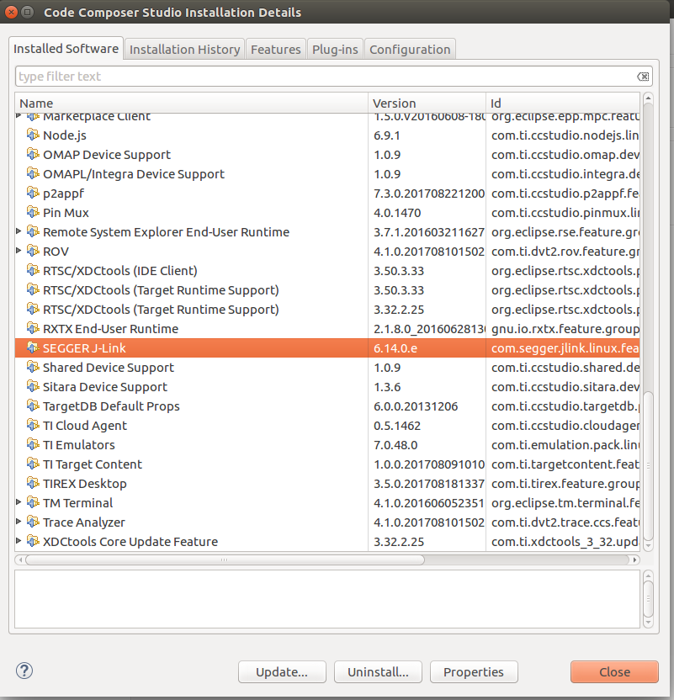Open help with the question mark icon
Viewport: 674px width, 700px height.
coord(24,671)
